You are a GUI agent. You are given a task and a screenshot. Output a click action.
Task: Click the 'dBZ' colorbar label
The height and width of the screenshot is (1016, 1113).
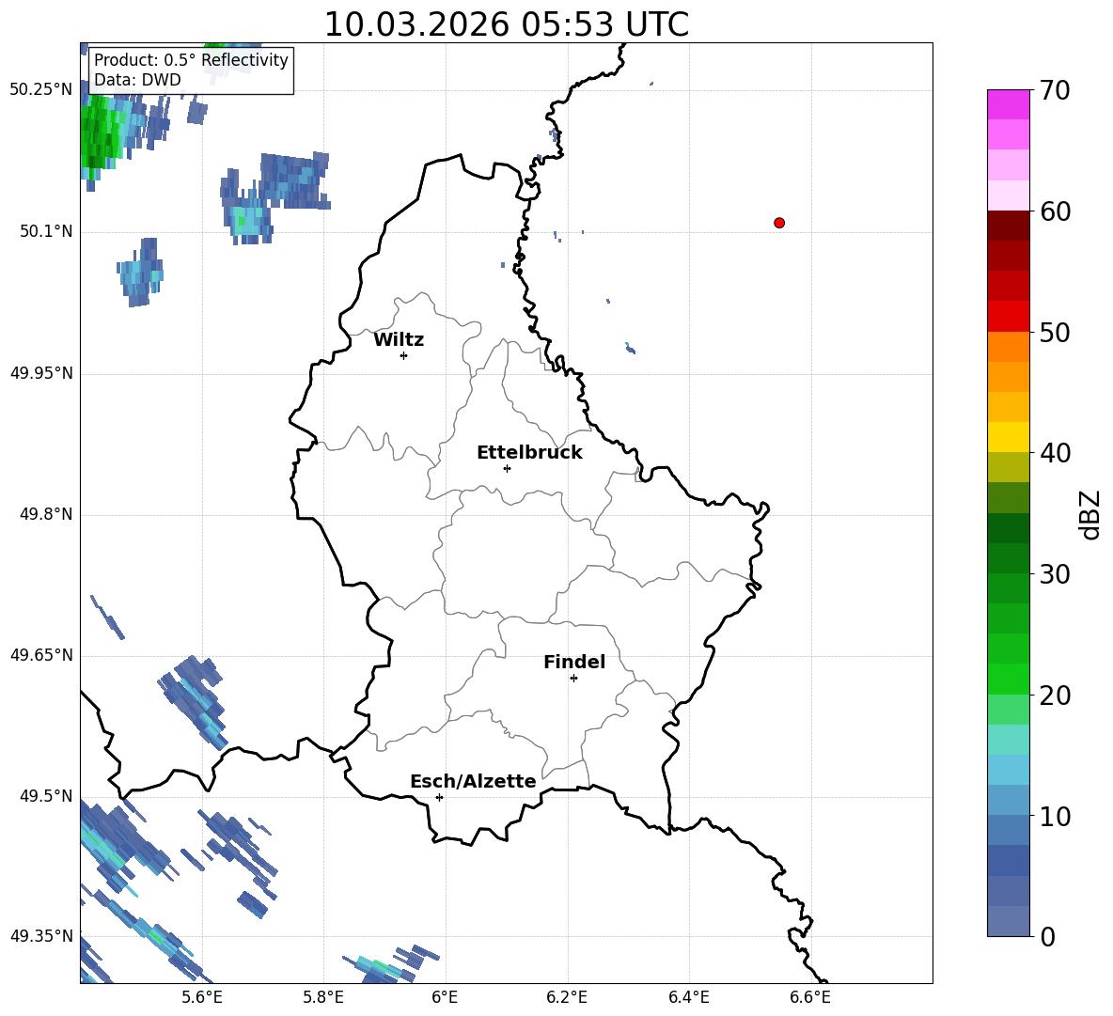1089,515
